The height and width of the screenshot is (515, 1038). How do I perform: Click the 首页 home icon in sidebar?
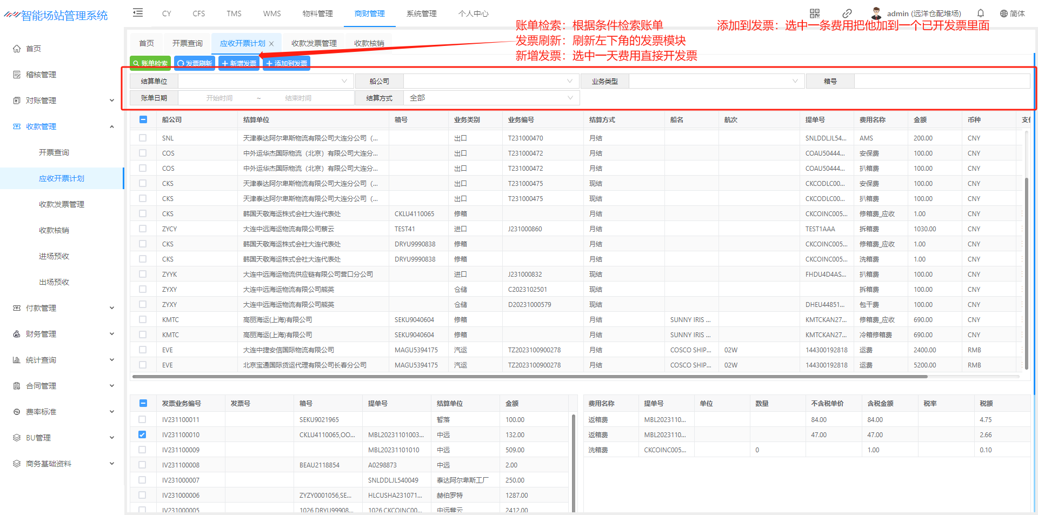click(x=17, y=49)
